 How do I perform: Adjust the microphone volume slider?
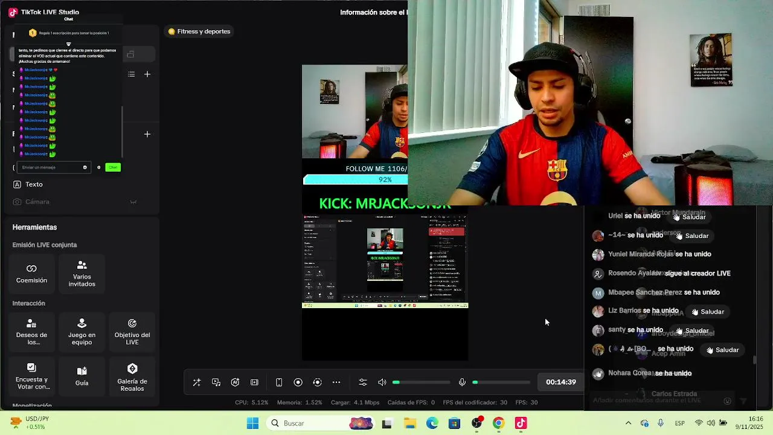[501, 382]
